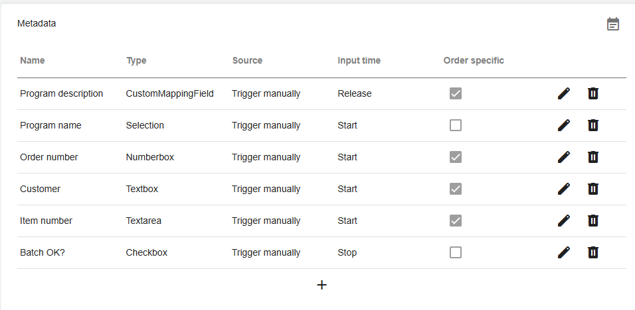Delete the Program description row
Screen dimensions: 635x310
(593, 93)
